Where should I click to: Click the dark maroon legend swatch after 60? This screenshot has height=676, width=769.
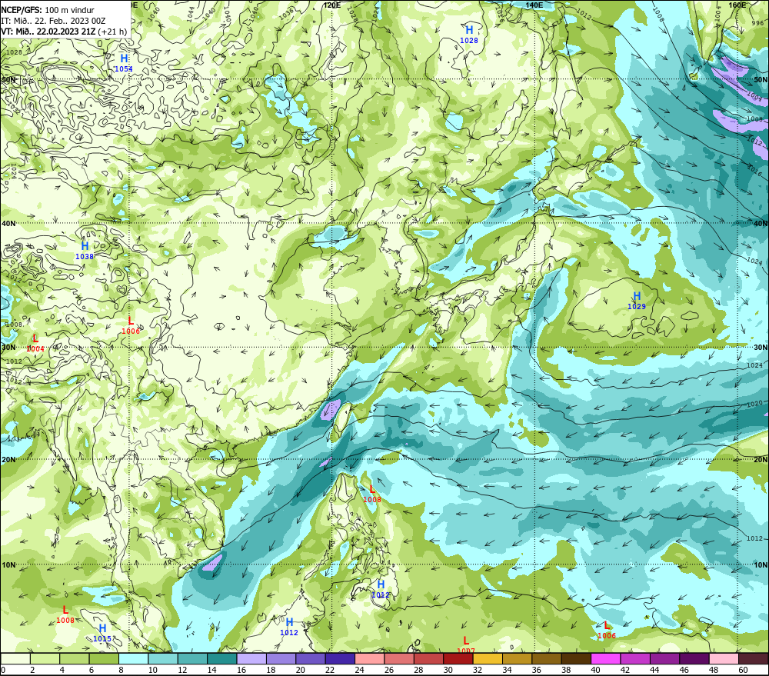[754, 658]
